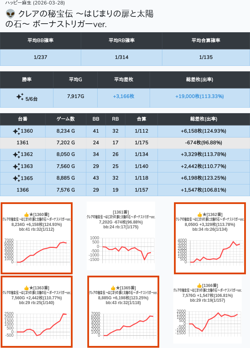
Task: Open the 1362番 slump graph thumbnail
Action: pos(210,238)
